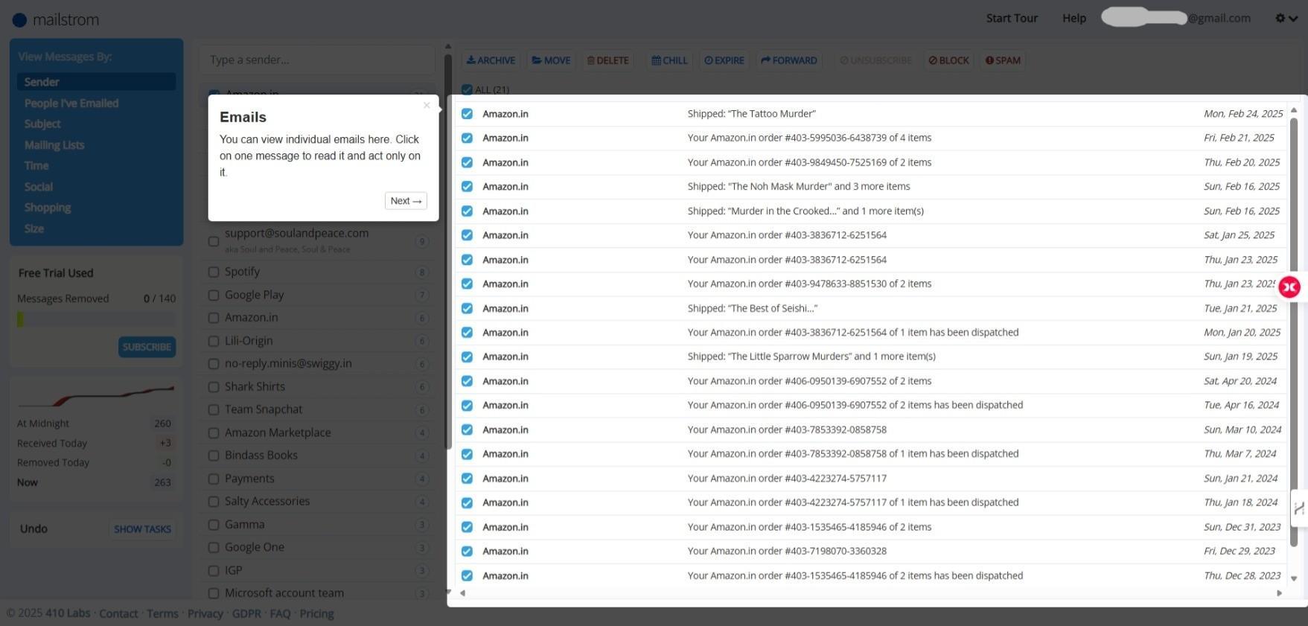Uncheck the ALL (21) checkbox
Image resolution: width=1308 pixels, height=626 pixels.
(467, 89)
